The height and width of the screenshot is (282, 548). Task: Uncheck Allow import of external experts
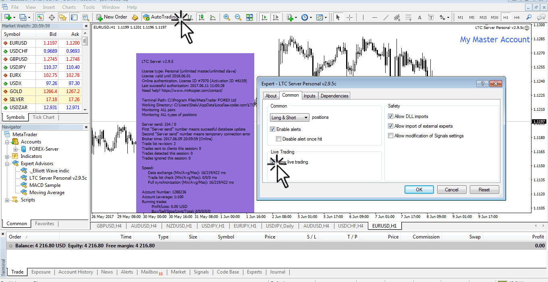(x=390, y=126)
